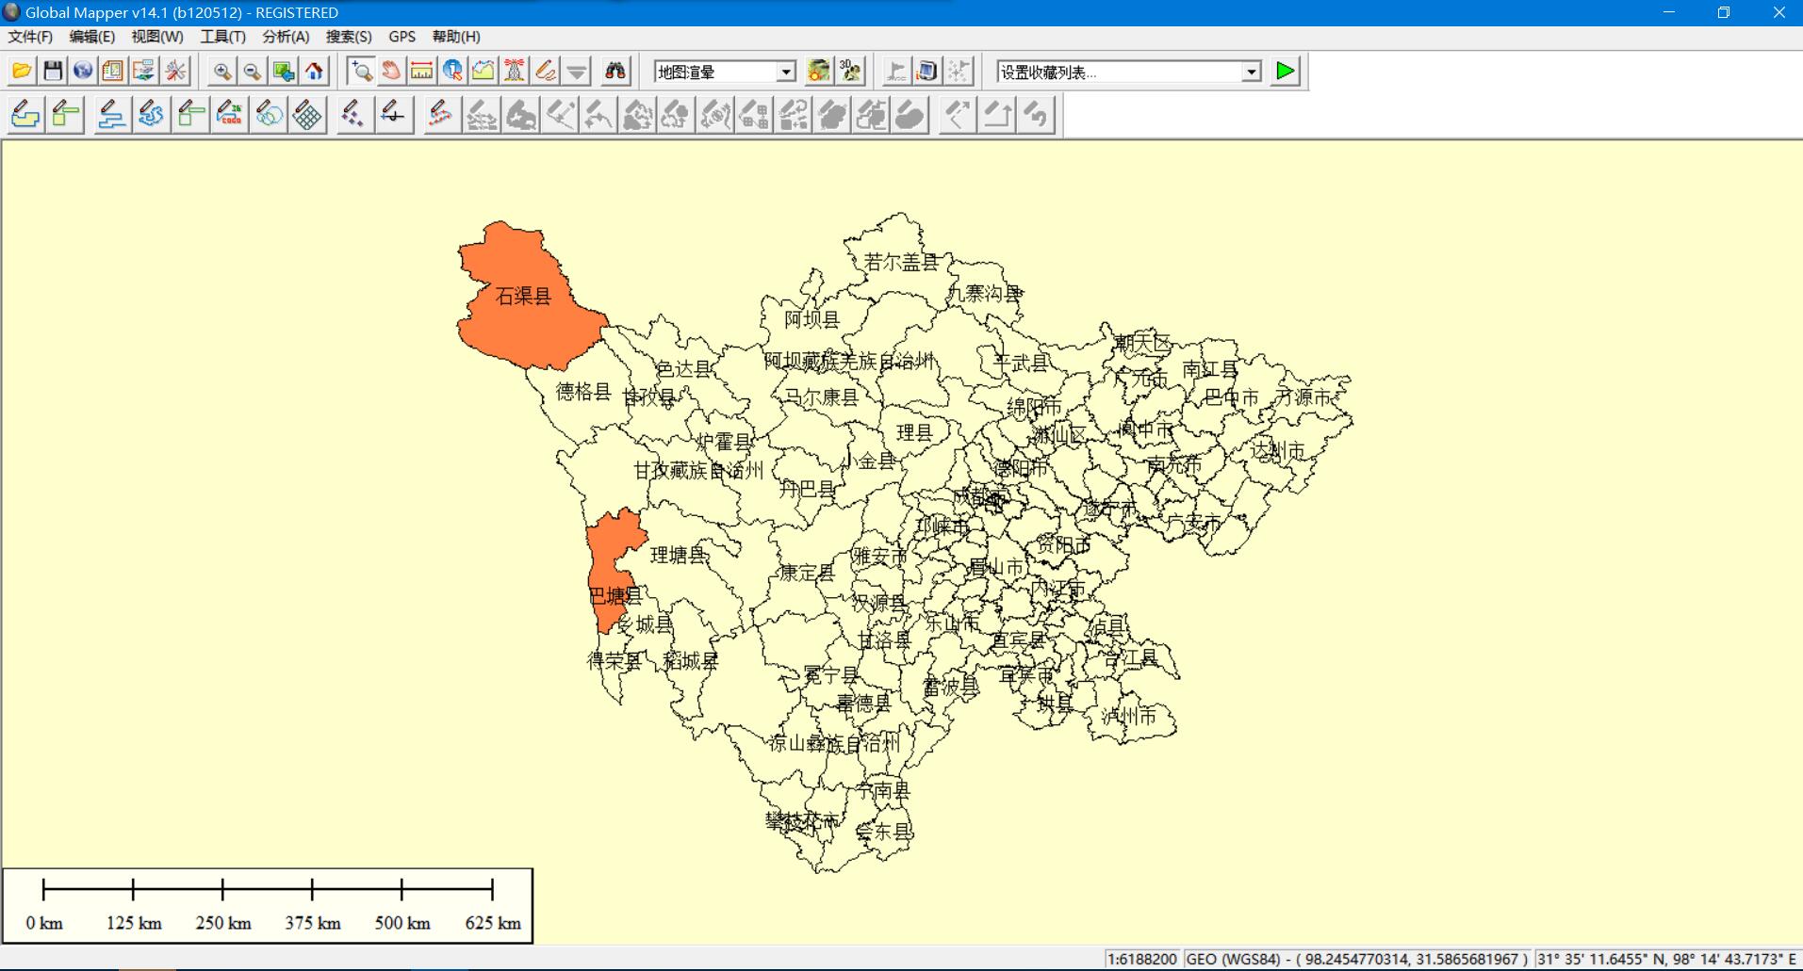Select the Digitizer pencil tool
Viewport: 1803px width, 971px height.
(546, 72)
